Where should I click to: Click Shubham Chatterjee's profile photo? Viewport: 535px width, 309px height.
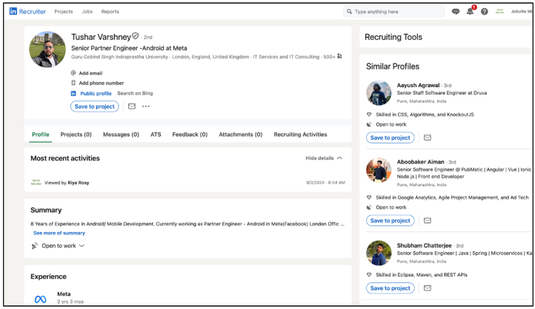point(379,253)
